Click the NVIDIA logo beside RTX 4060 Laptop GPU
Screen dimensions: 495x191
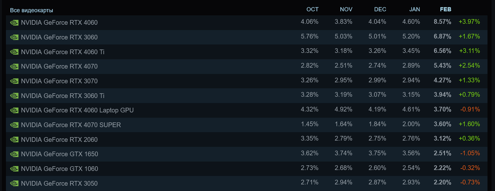pos(14,110)
